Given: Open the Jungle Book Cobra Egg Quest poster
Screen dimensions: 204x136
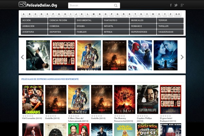Looking at the screenshot, I should pos(148,130).
